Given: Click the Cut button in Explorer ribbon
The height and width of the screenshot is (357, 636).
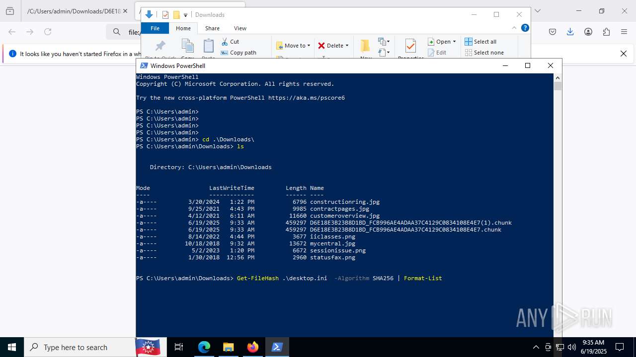Looking at the screenshot, I should [x=230, y=42].
